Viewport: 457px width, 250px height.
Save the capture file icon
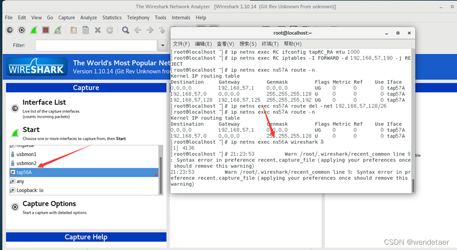click(x=86, y=30)
